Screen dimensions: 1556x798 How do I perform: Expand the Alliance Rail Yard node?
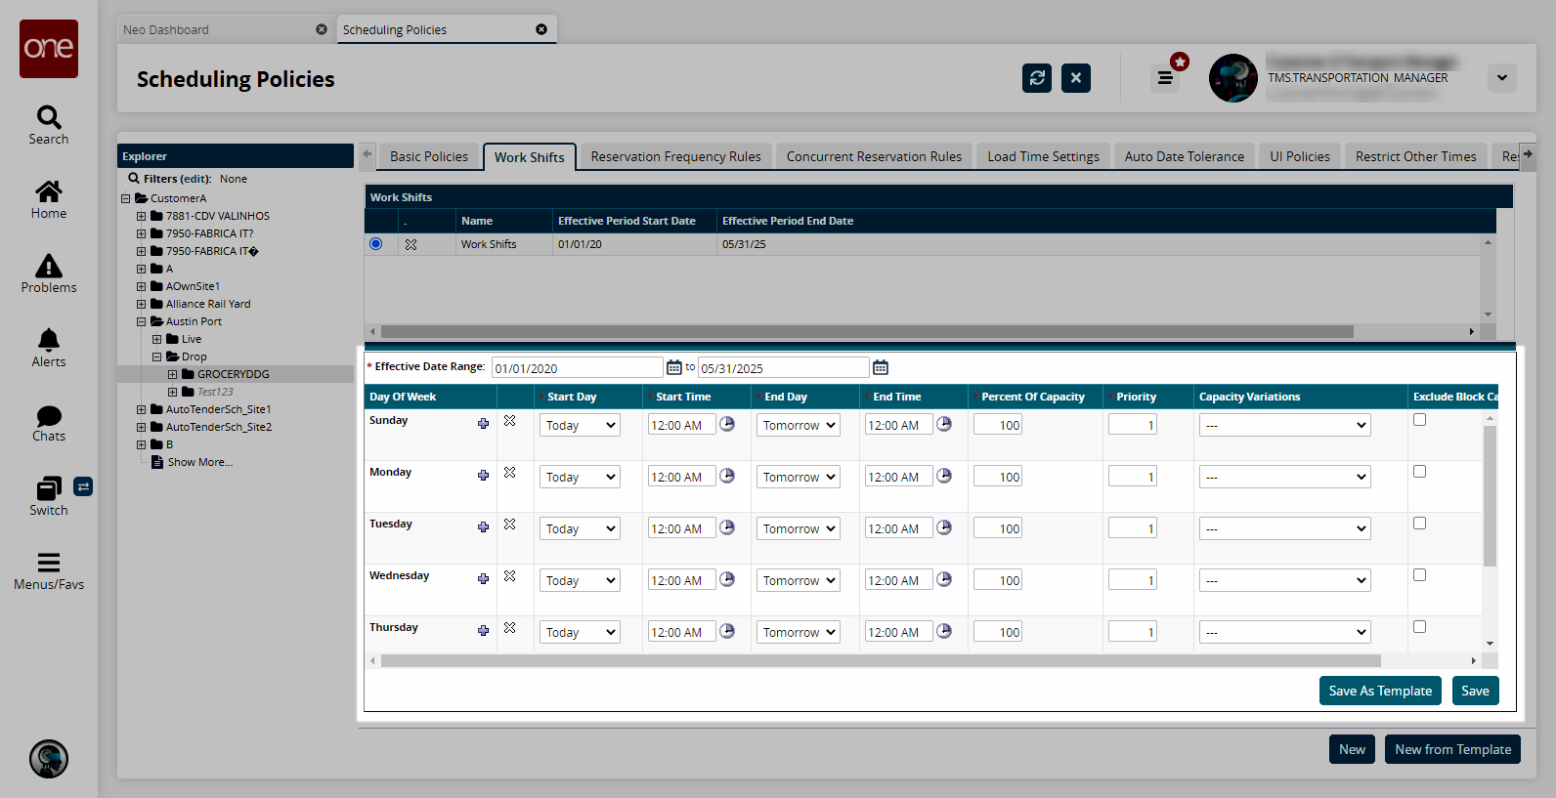pos(142,304)
